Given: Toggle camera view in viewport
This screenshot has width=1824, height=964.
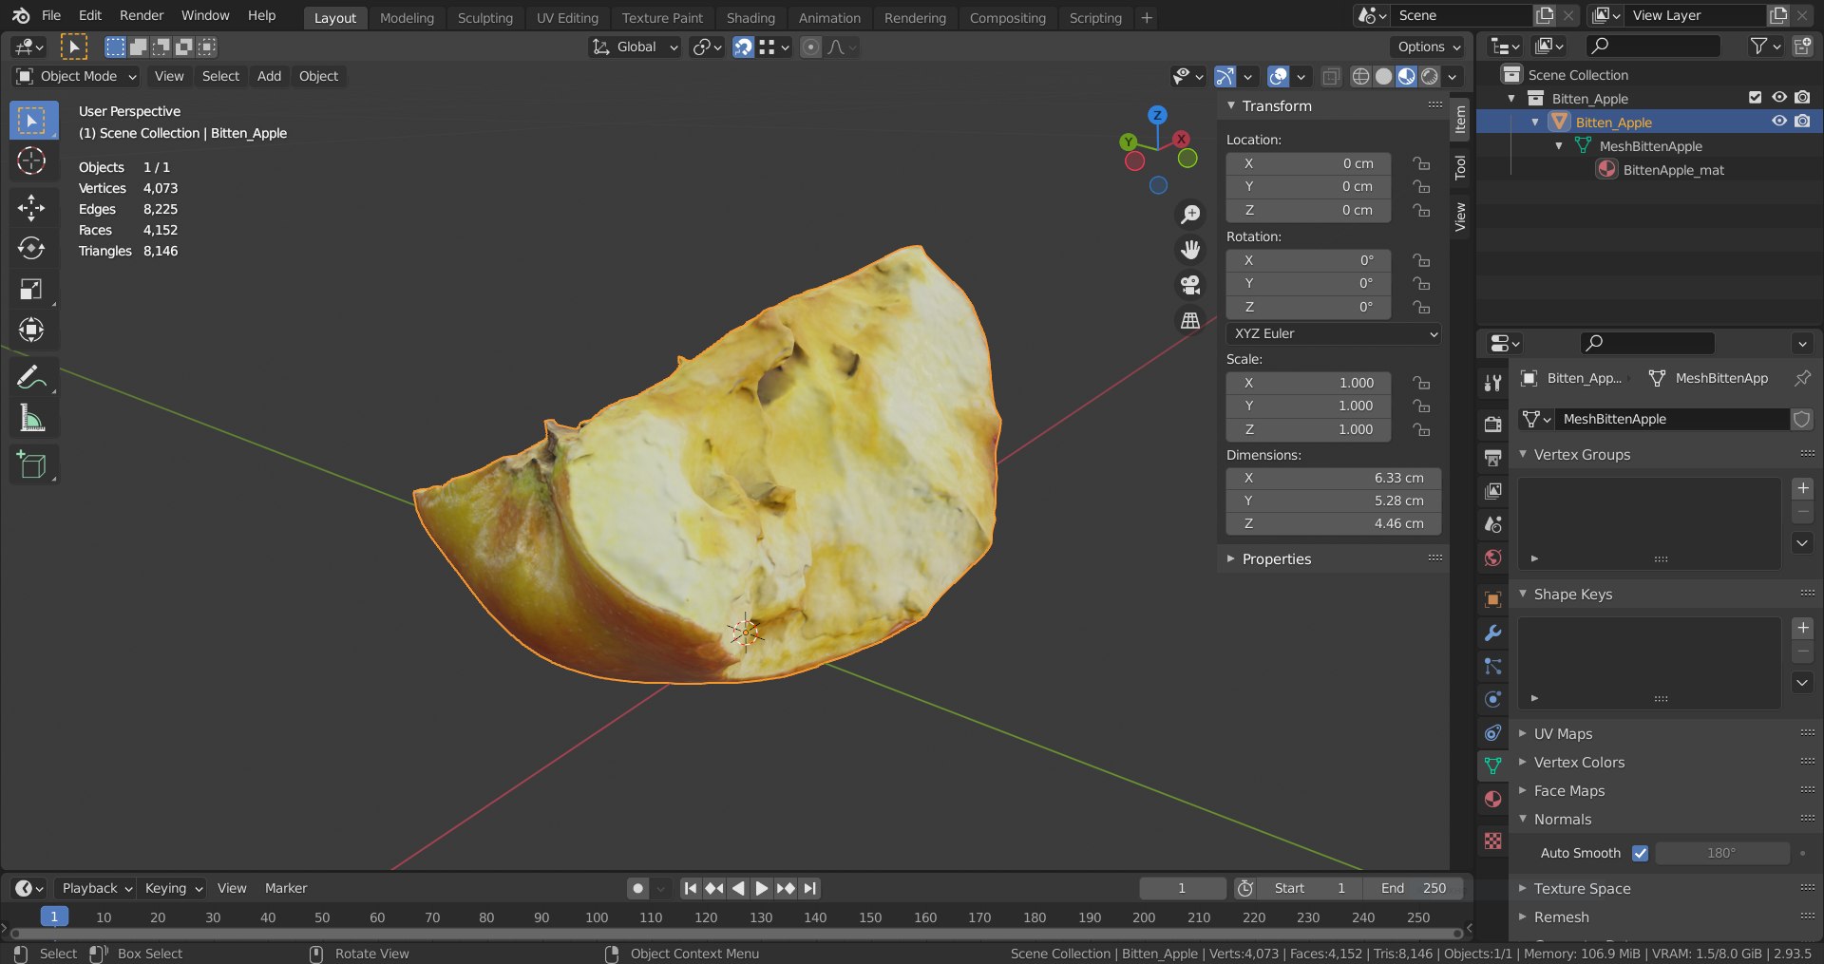Looking at the screenshot, I should pos(1189,285).
